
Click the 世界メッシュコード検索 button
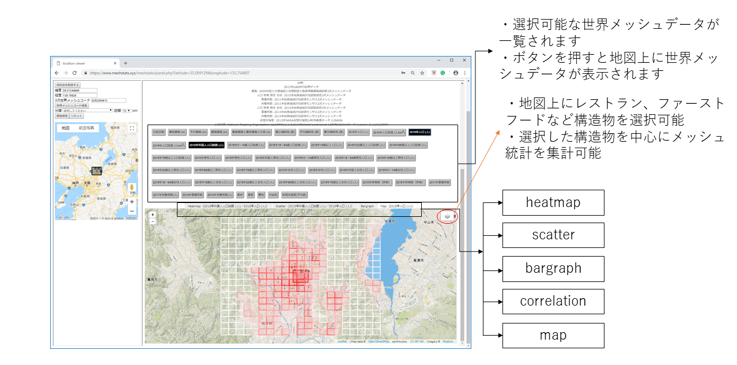[x=72, y=105]
